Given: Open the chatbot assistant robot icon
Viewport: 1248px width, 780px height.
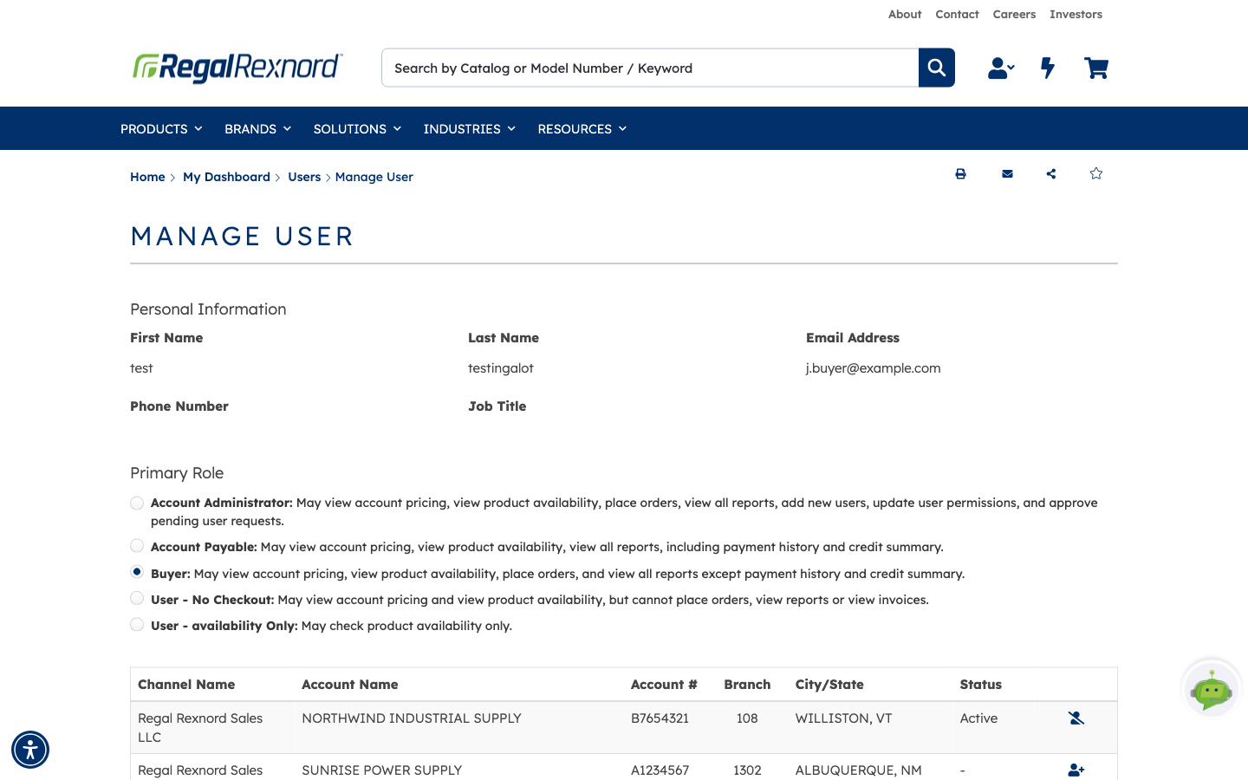Looking at the screenshot, I should click(x=1212, y=691).
